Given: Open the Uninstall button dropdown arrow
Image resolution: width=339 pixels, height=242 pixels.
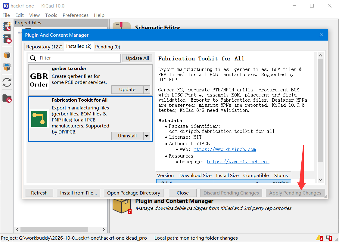Looking at the screenshot, I should [x=147, y=136].
